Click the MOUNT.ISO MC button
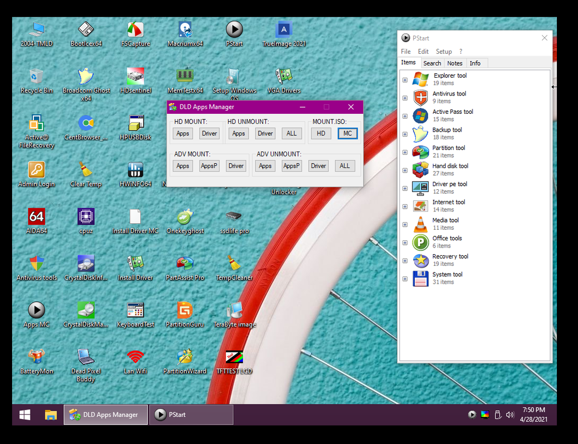Viewport: 578px width, 444px height. (x=348, y=133)
